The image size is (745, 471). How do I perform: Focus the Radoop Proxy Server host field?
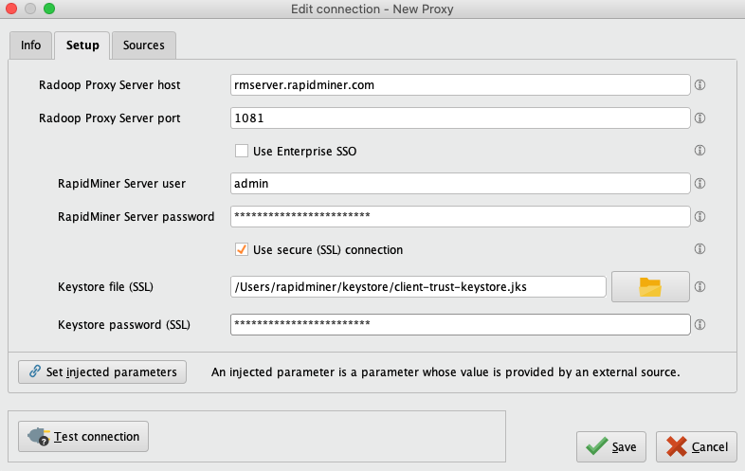pos(460,85)
